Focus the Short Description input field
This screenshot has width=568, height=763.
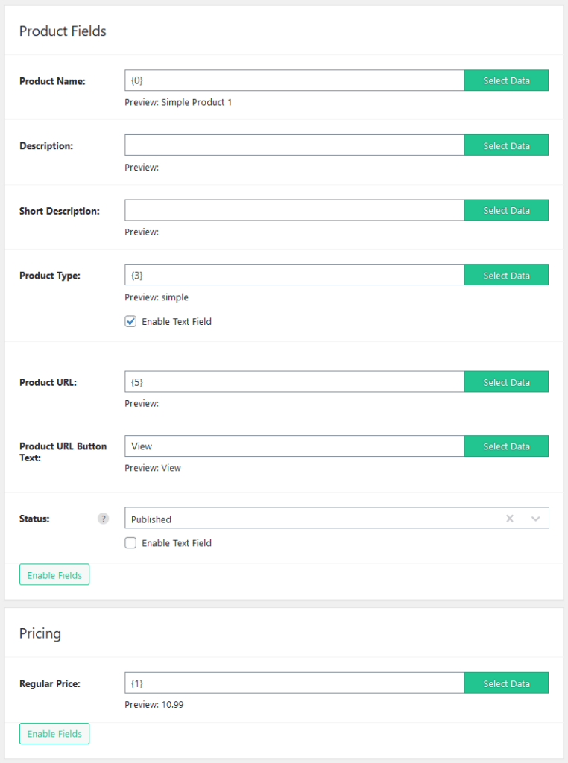tap(294, 210)
